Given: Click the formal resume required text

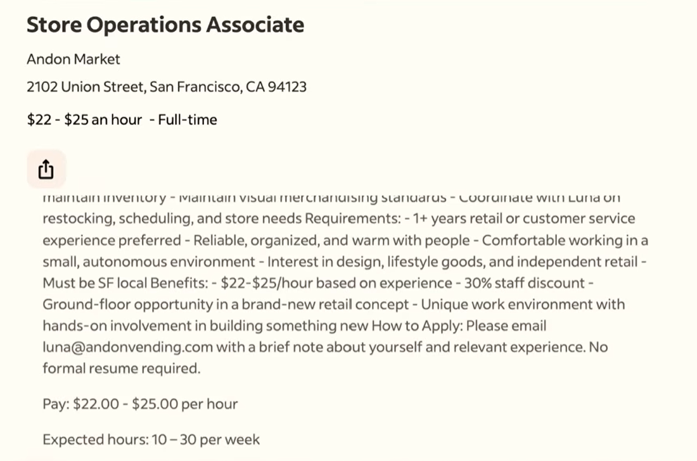Looking at the screenshot, I should click(121, 368).
